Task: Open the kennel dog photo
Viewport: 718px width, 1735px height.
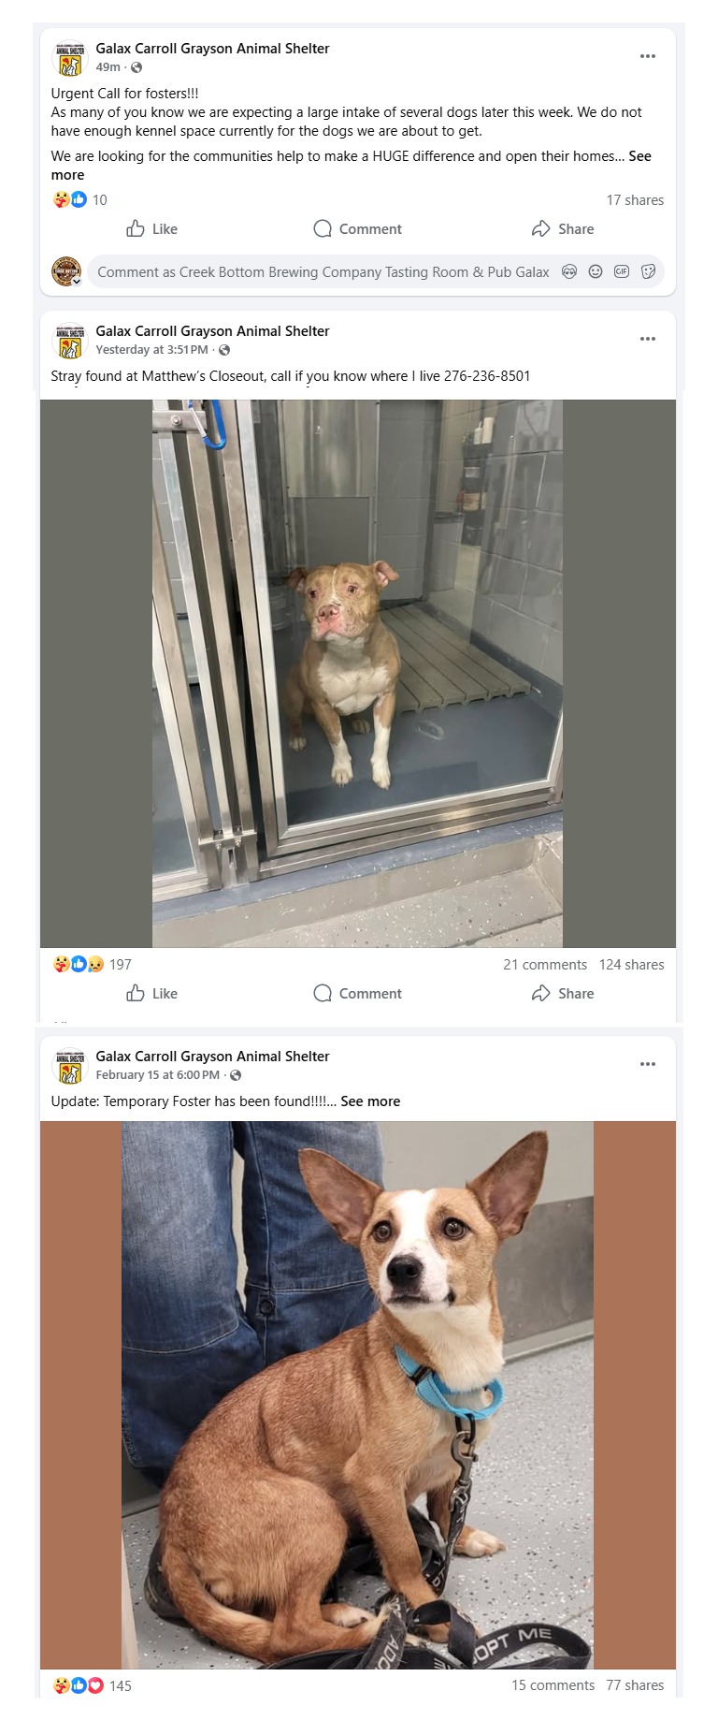Action: pyautogui.click(x=357, y=674)
